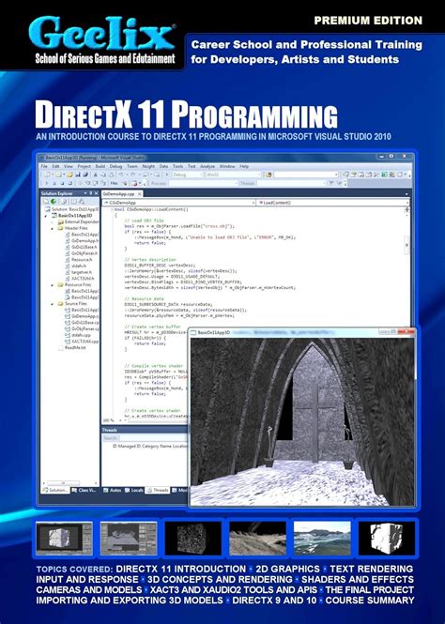Select stdafx.cpp file

(x=78, y=335)
